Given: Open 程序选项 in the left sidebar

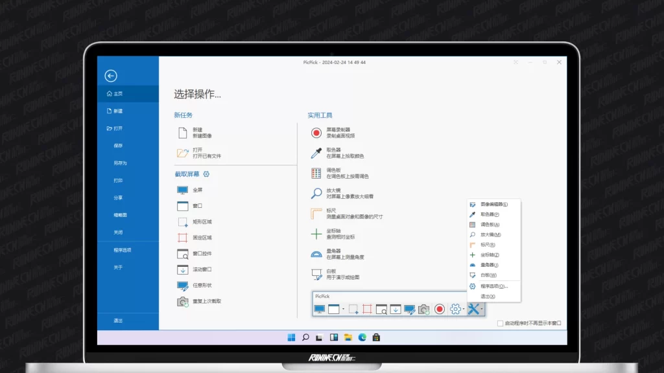Looking at the screenshot, I should (122, 250).
